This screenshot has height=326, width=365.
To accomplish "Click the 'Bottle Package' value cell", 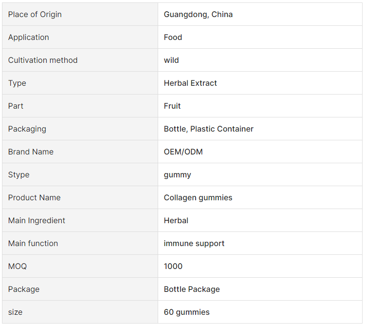I will [x=192, y=289].
